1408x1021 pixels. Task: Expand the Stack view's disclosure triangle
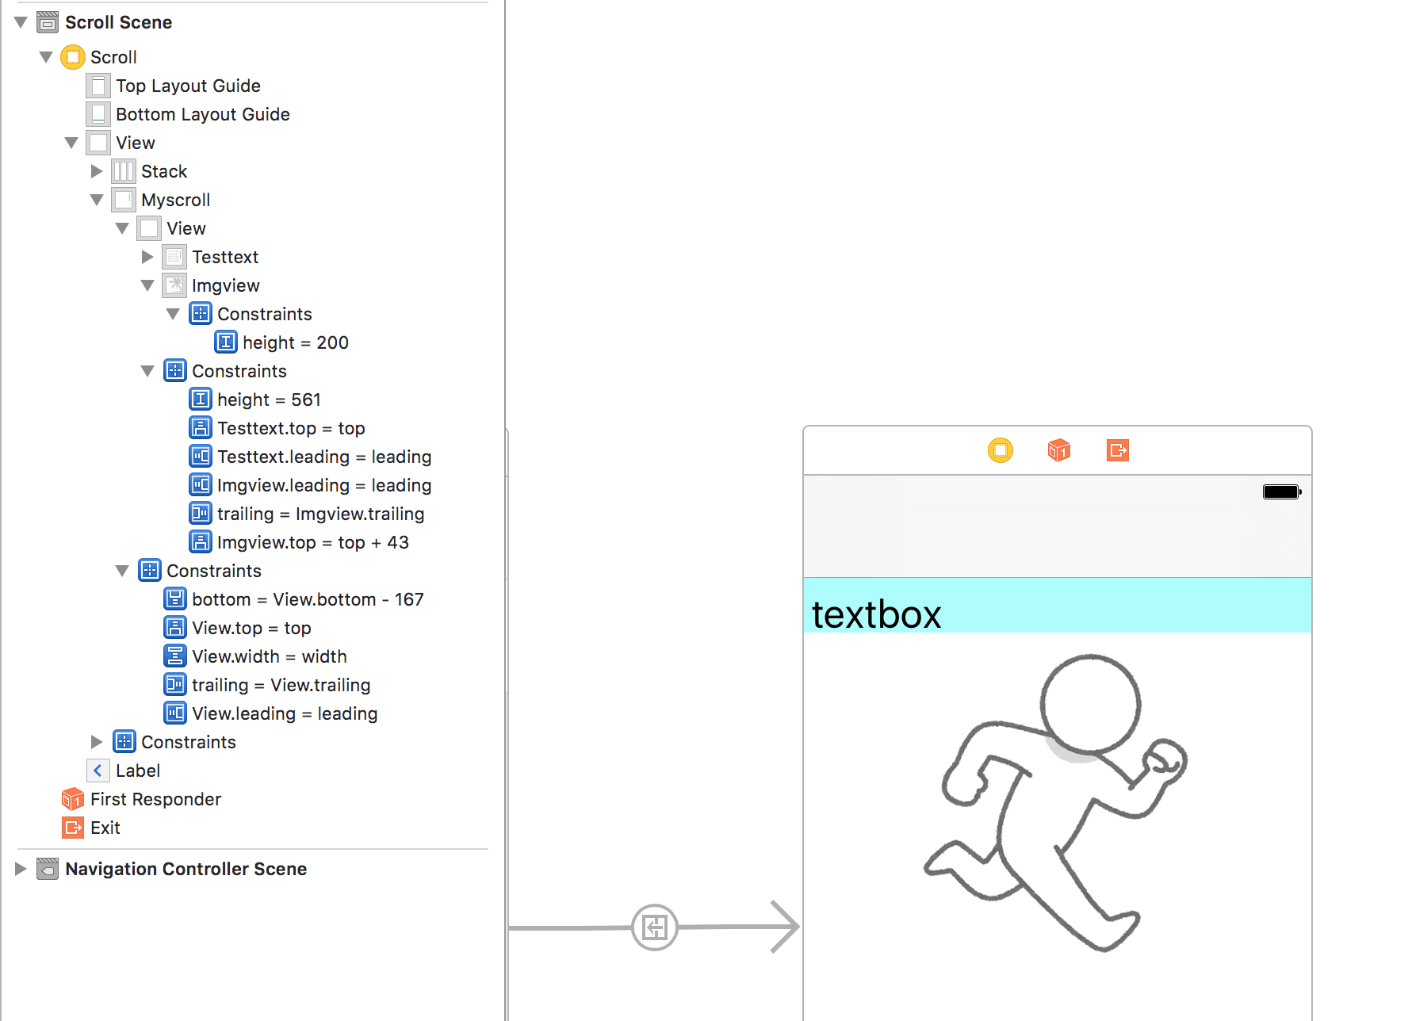coord(97,170)
